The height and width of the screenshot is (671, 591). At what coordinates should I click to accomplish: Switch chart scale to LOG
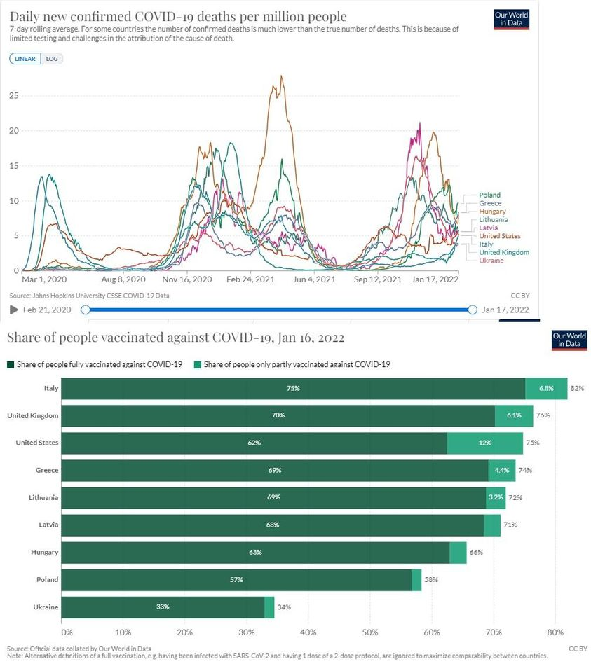(x=52, y=59)
